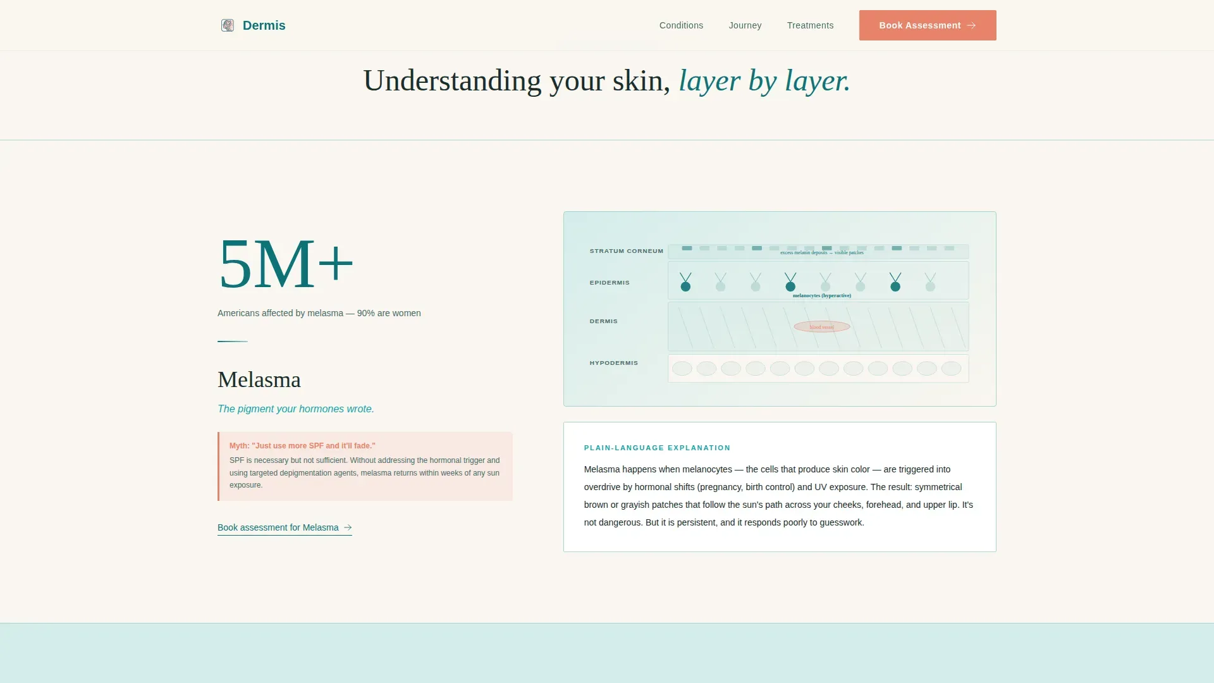Click the Americans affected by melasma caption
1214x683 pixels.
pos(319,313)
